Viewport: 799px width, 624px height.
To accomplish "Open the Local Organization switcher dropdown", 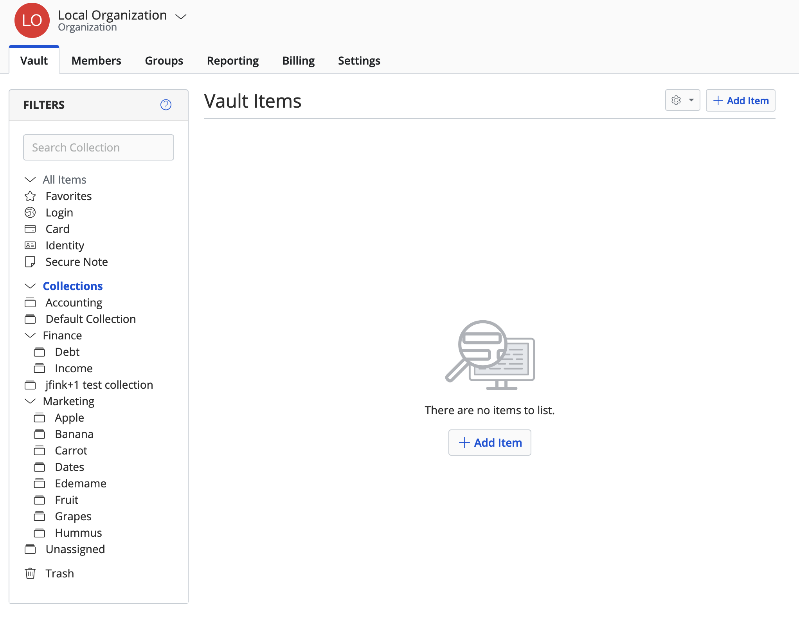I will (x=181, y=16).
